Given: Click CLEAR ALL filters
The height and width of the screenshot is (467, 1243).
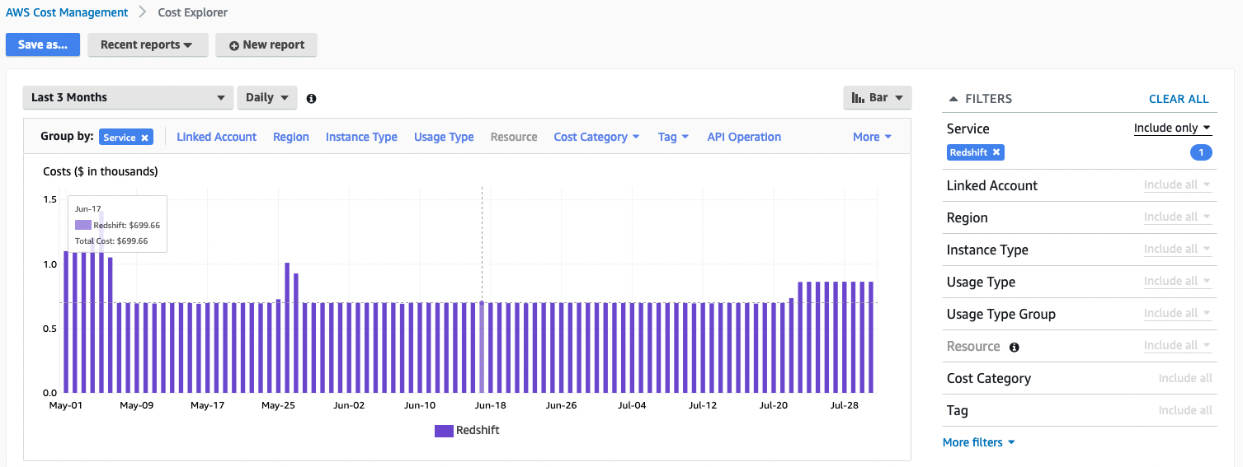Looking at the screenshot, I should [x=1179, y=99].
